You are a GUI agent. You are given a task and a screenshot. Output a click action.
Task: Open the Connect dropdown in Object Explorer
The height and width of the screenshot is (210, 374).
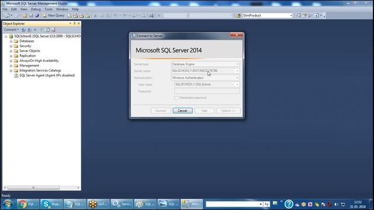(x=11, y=30)
